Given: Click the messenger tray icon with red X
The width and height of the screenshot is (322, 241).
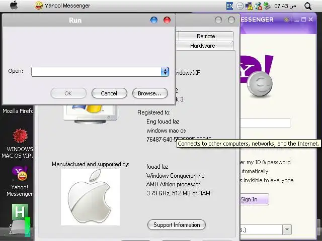Looking at the screenshot, I should click(258, 6).
